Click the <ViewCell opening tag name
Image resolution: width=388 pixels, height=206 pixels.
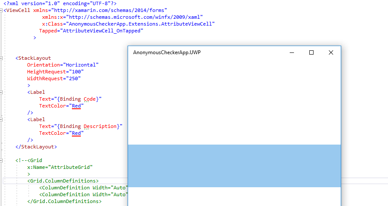17,10
